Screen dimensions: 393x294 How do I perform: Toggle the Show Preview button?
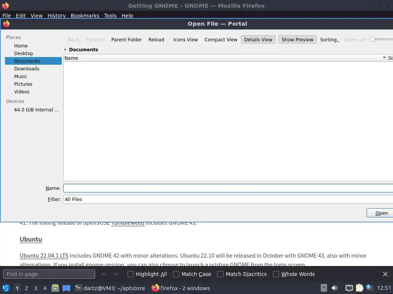pyautogui.click(x=297, y=39)
